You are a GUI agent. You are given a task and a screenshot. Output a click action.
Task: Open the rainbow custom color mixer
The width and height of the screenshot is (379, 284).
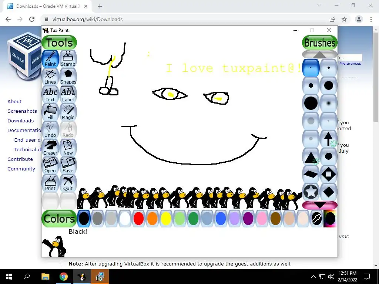pos(330,219)
